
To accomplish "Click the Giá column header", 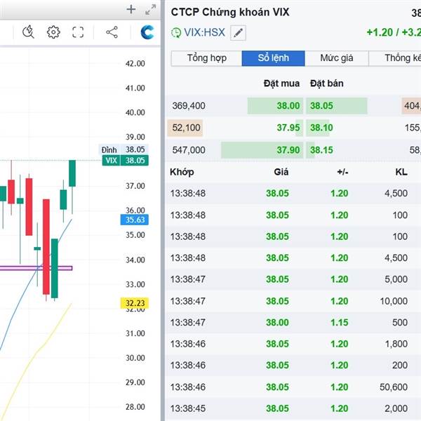I will pyautogui.click(x=281, y=172).
